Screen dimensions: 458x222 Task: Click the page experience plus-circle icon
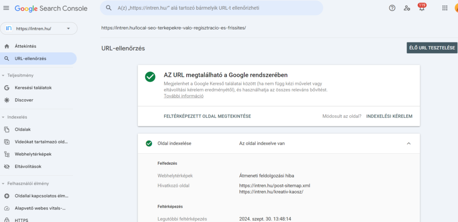point(7,196)
